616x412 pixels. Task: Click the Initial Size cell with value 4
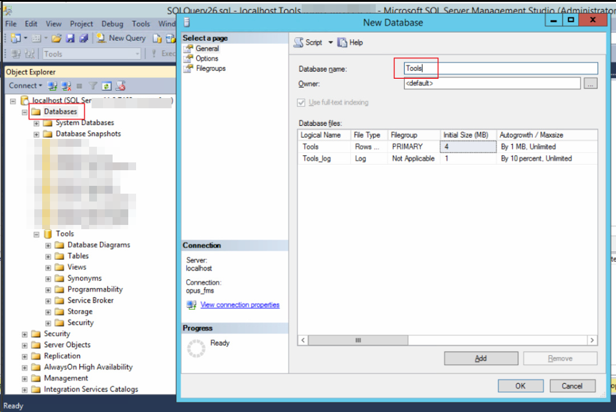(468, 147)
